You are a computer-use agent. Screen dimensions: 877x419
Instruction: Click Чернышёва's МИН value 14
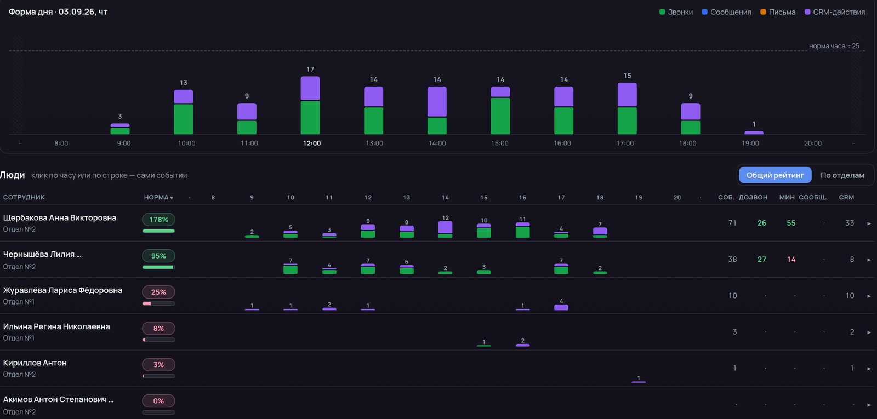pyautogui.click(x=791, y=260)
